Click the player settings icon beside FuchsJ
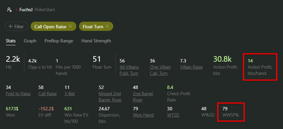This screenshot has height=129, width=283. [10, 10]
